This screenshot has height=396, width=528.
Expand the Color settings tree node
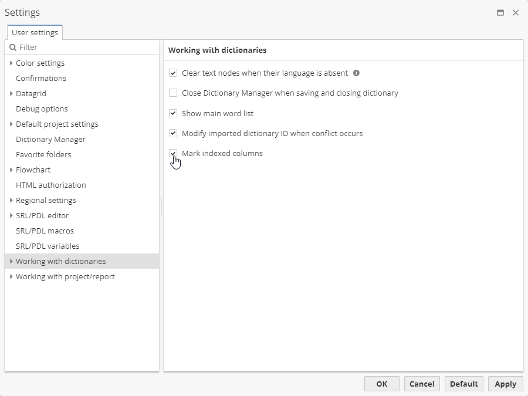point(11,63)
